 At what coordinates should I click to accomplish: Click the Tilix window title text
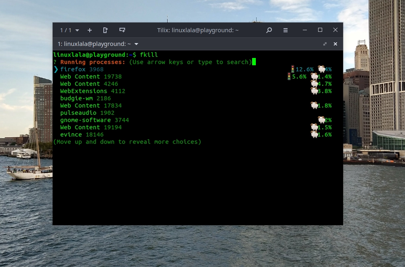point(198,30)
